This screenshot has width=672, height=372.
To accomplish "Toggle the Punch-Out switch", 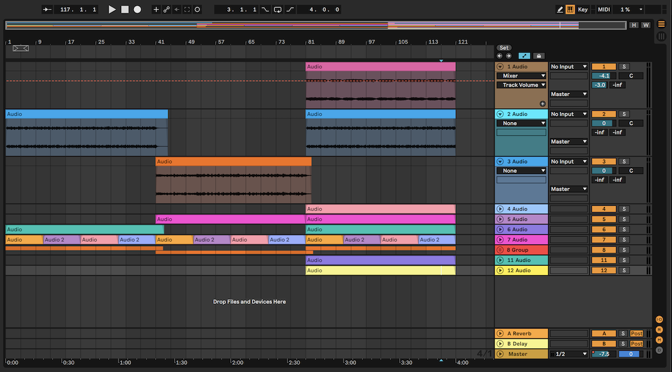I will 290,10.
